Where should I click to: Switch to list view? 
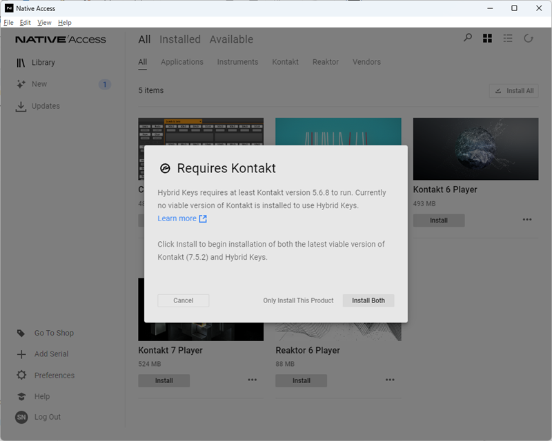pos(508,39)
